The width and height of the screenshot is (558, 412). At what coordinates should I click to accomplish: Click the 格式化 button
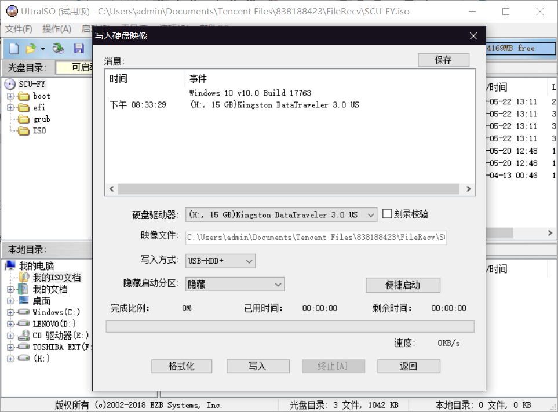tap(181, 366)
